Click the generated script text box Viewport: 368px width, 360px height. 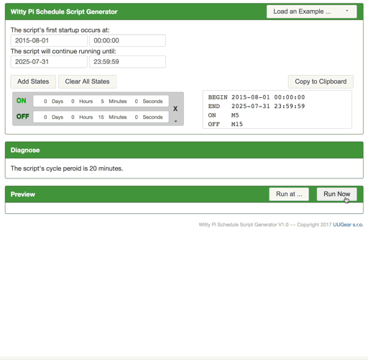[x=277, y=109]
